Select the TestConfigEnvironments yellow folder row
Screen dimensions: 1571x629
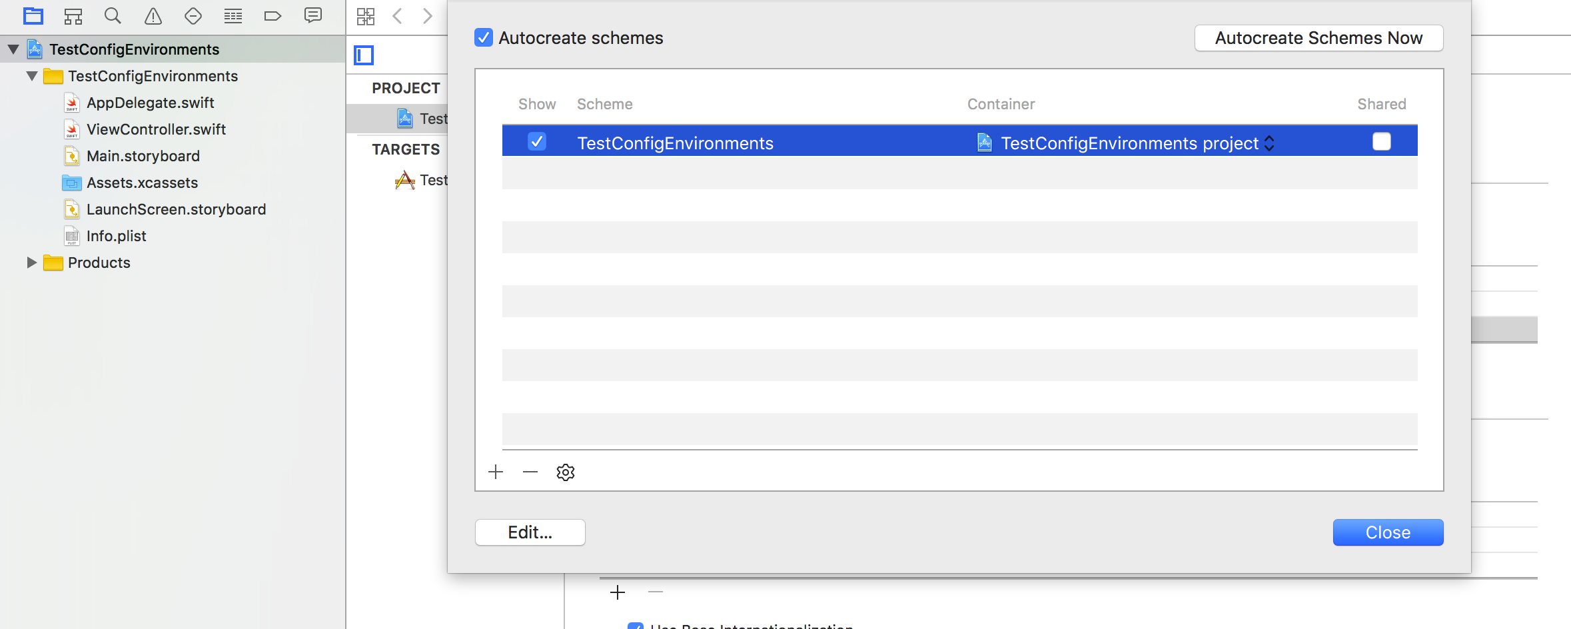pos(153,76)
